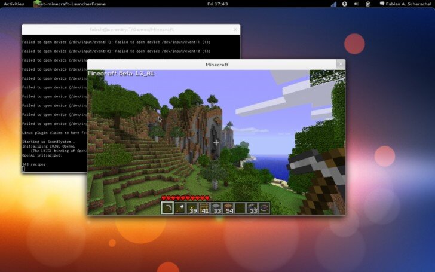Select the hotbar slot with count 39
The width and height of the screenshot is (435, 272).
pyautogui.click(x=191, y=208)
